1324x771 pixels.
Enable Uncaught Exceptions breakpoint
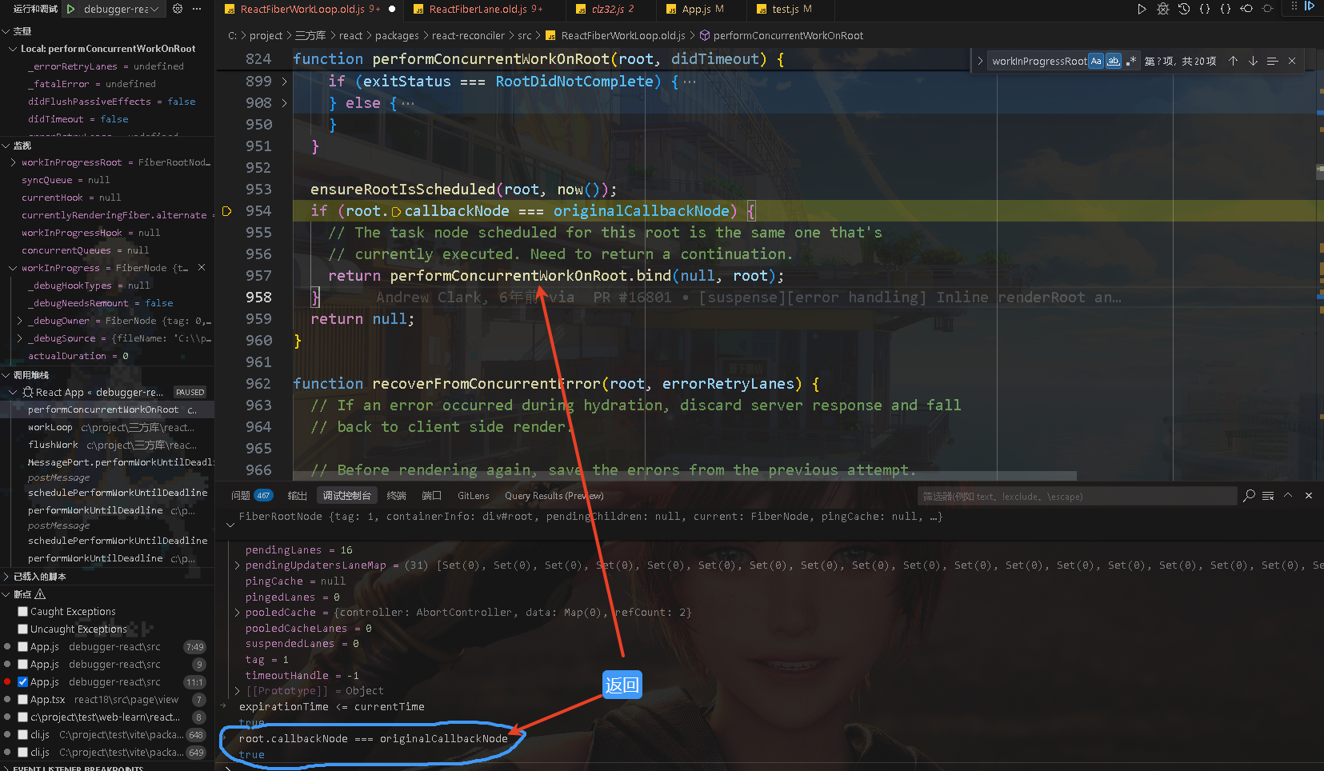tap(22, 629)
